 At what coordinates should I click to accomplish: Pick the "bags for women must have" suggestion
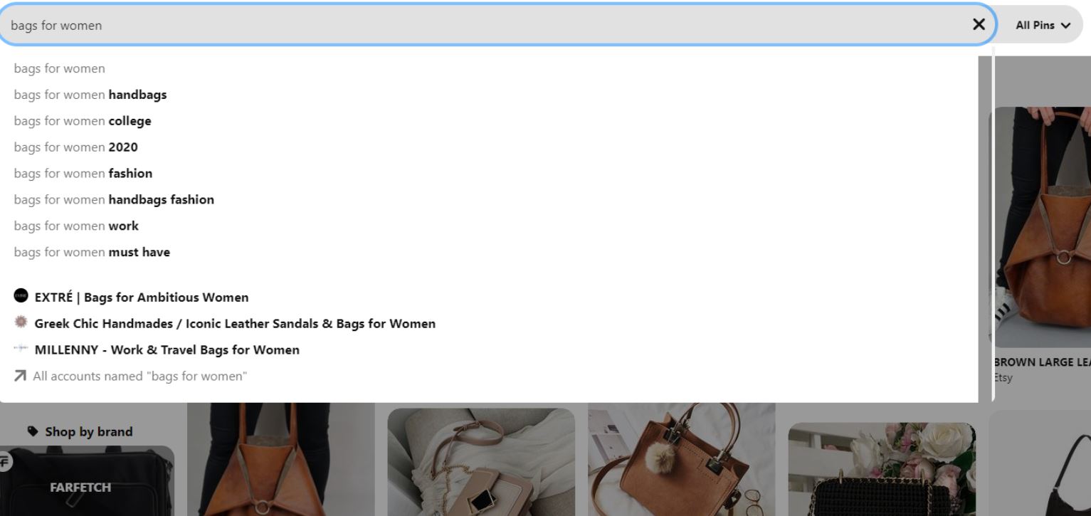(92, 253)
